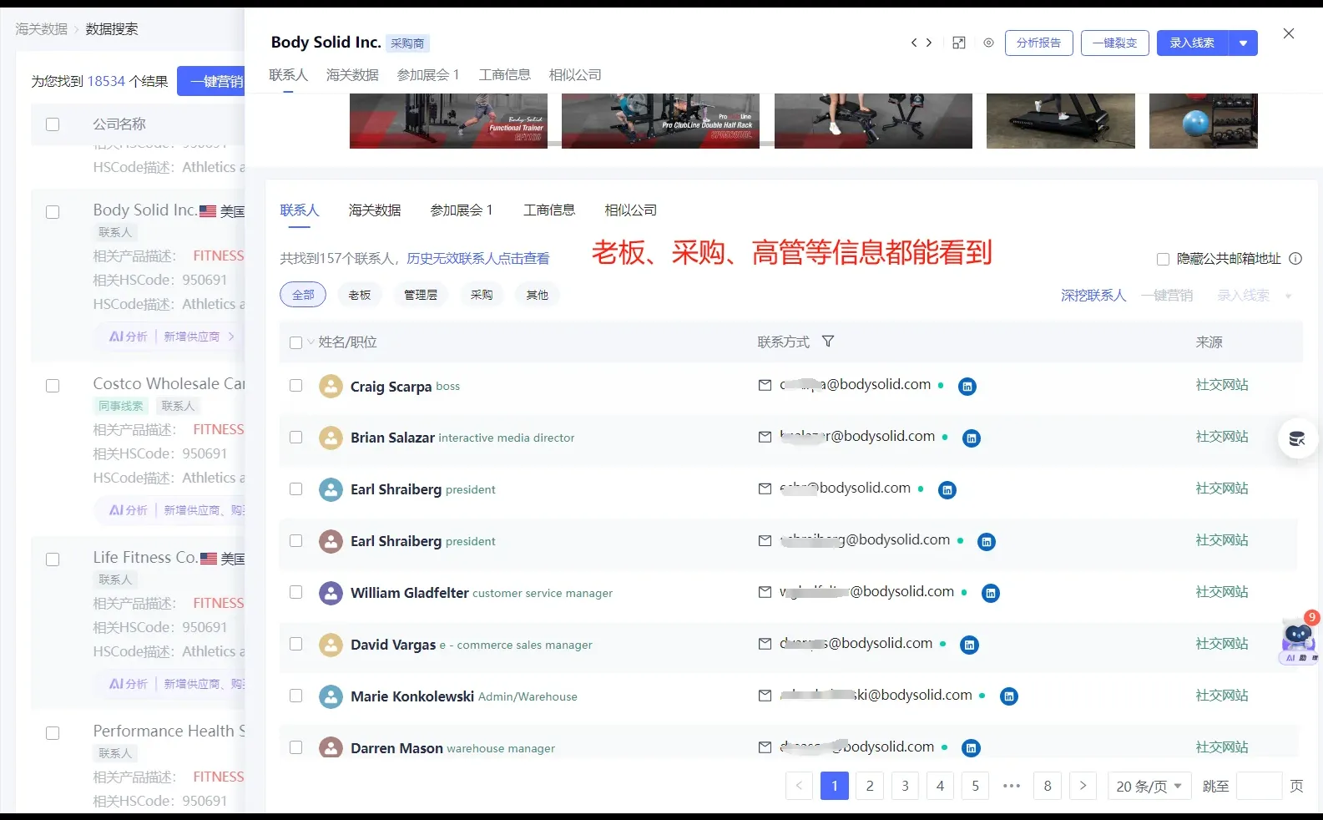Screen dimensions: 1323x820
Task: Go to previous company arrow
Action: [914, 43]
